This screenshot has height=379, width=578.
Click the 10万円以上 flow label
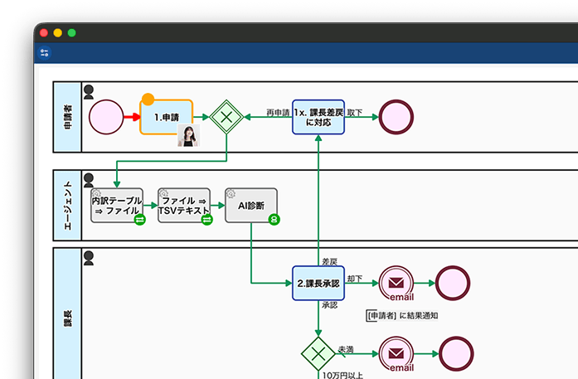pyautogui.click(x=342, y=376)
